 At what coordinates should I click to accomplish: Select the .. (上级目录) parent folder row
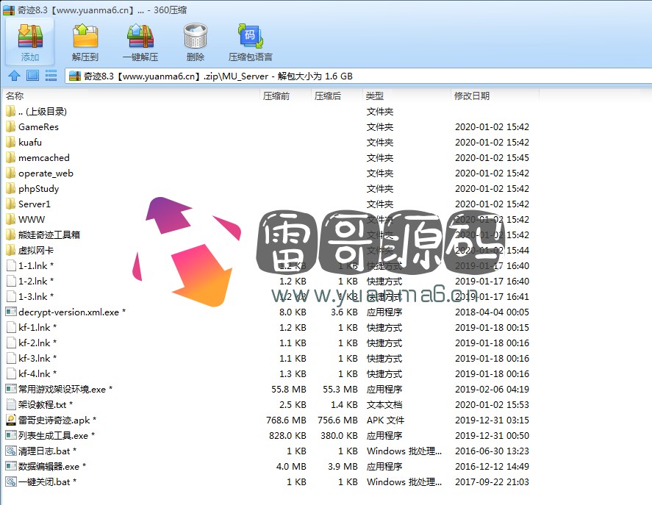tap(271, 112)
